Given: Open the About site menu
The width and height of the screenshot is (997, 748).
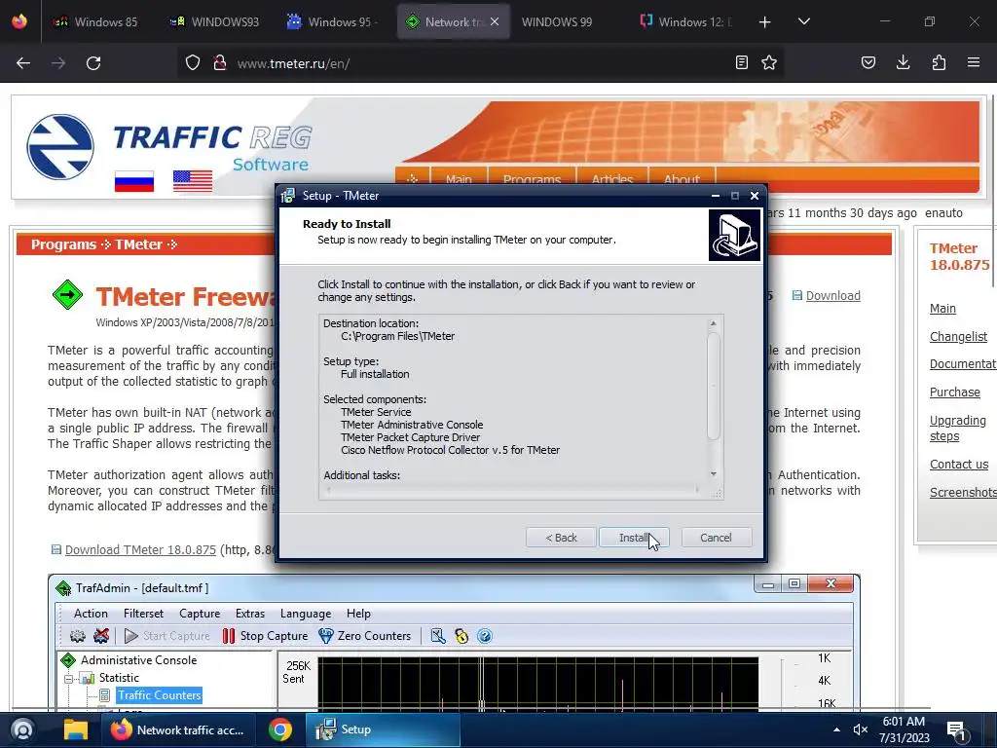Looking at the screenshot, I should click(x=682, y=179).
